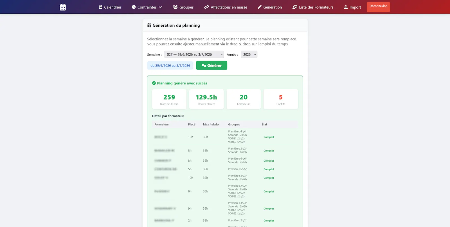Click the Planning généré avec succès text

coord(182,83)
